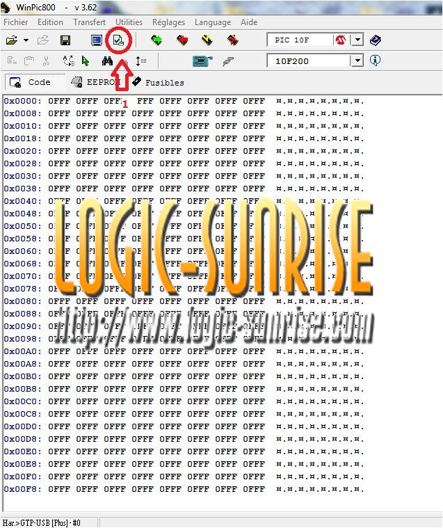Click address 0x00C0 row label
Viewport: 443px width, 528px height.
pyautogui.click(x=22, y=401)
